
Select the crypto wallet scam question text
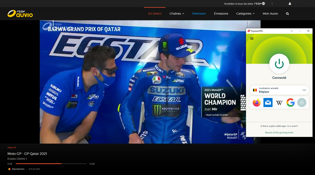279,126
